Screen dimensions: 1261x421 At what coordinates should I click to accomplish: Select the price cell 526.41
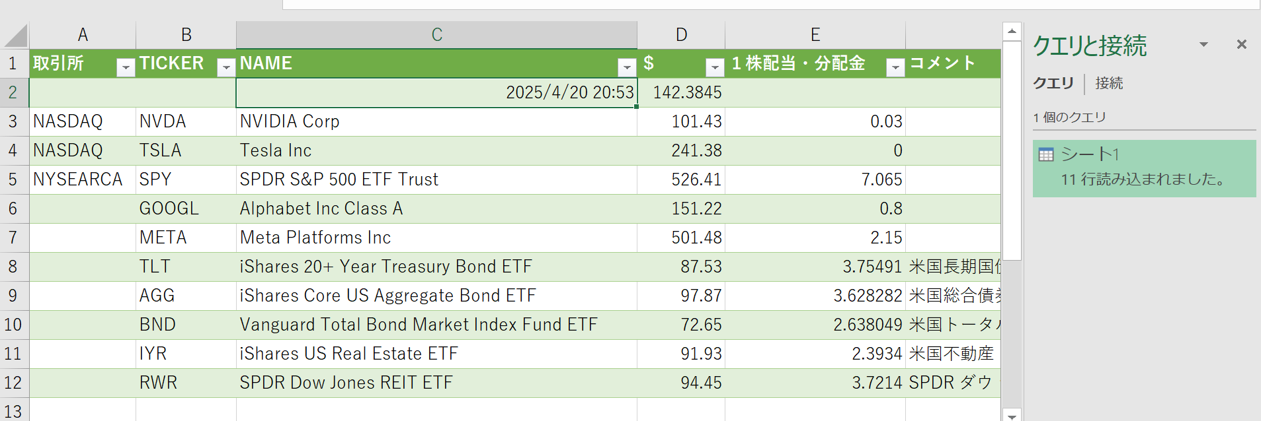pyautogui.click(x=681, y=179)
